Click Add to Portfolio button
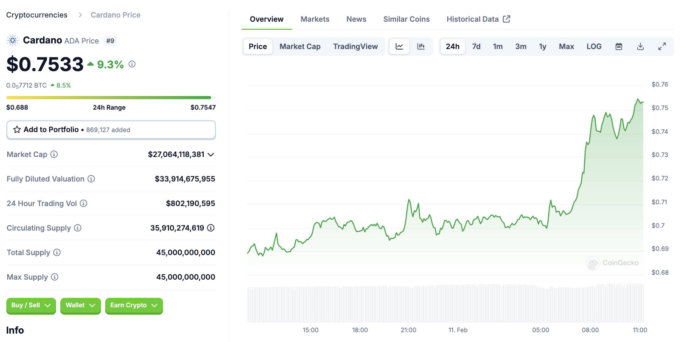 coord(111,130)
